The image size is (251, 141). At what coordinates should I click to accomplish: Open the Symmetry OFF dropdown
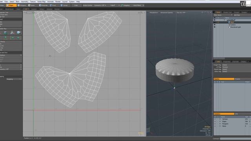click(x=100, y=5)
